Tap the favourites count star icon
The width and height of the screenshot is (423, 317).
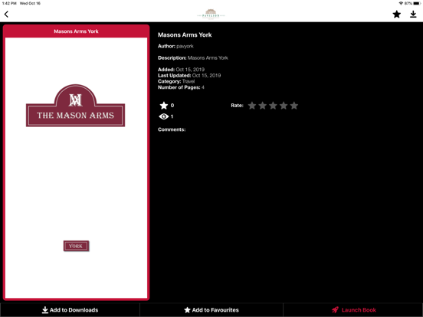click(164, 106)
